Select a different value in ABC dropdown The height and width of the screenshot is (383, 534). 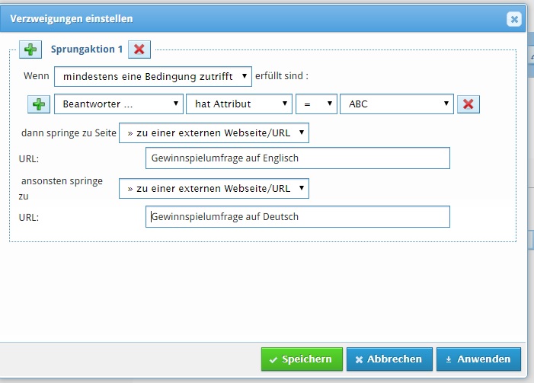coord(397,104)
